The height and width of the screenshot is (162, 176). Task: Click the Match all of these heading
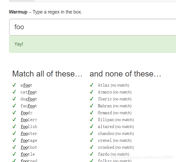point(47,74)
